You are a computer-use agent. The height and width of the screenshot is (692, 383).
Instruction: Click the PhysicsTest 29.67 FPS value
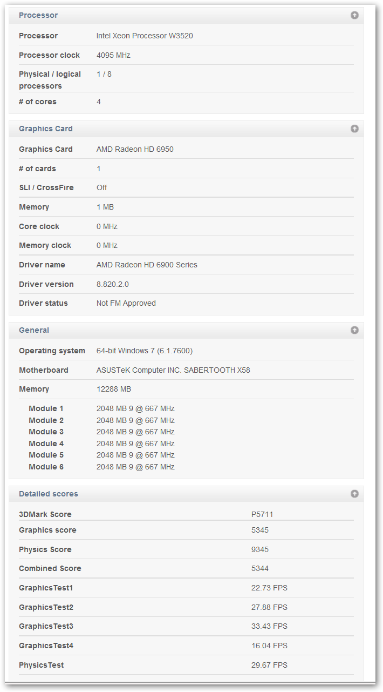(269, 665)
